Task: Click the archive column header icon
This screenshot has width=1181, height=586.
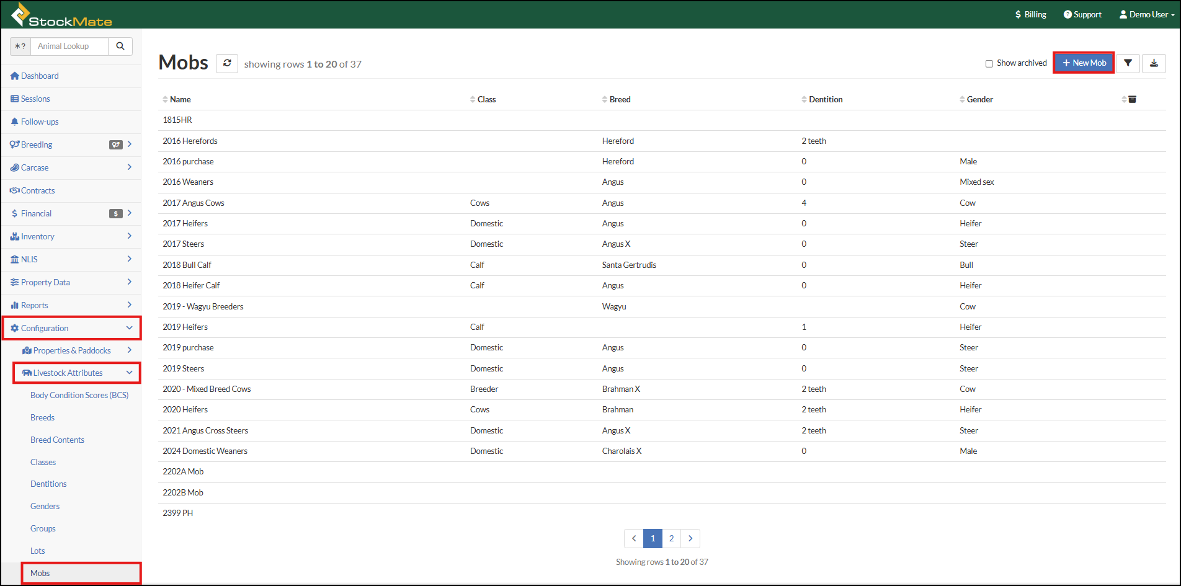Action: pyautogui.click(x=1132, y=99)
